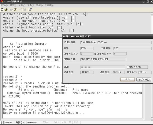
Task: Click 'change the boot characteristics?' line
Action: [x=40, y=31]
